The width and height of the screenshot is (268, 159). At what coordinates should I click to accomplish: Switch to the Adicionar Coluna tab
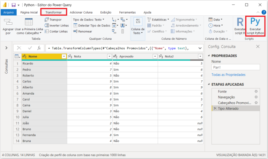[81, 12]
